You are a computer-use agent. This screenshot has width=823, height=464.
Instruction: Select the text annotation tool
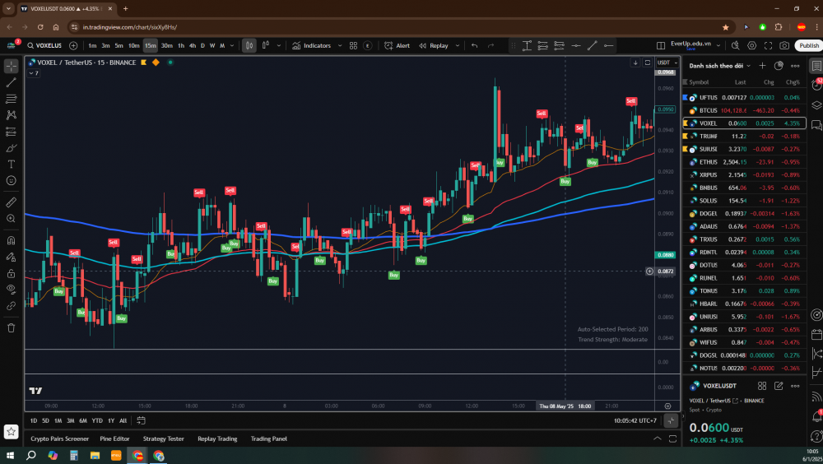11,165
